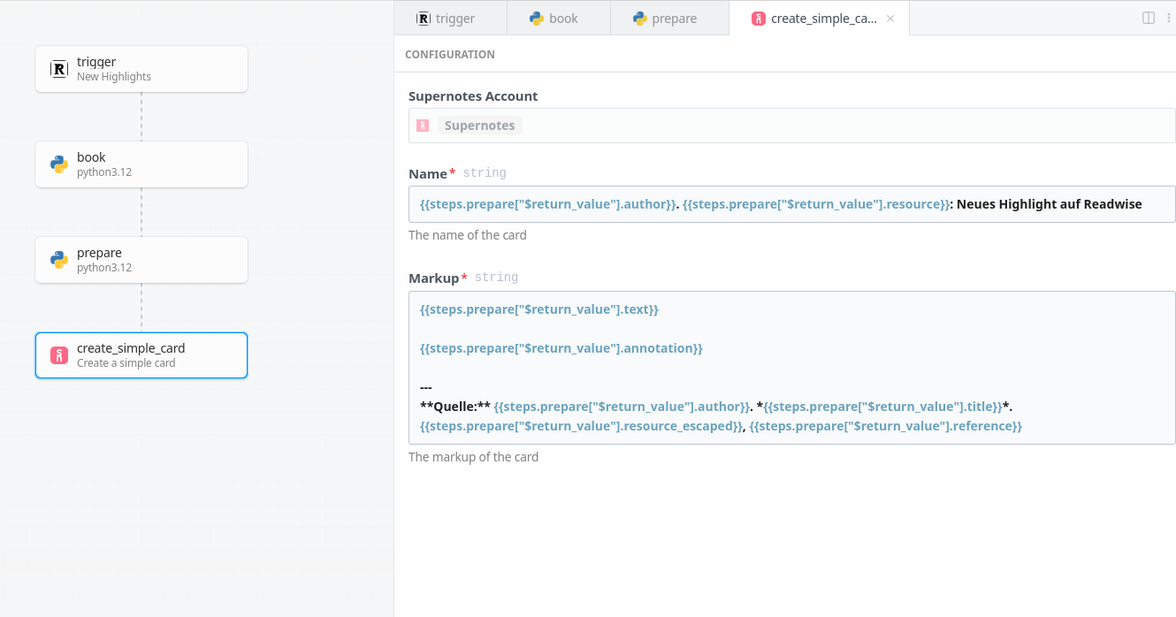
Task: Click the Python icon on prepare node
Action: (x=59, y=260)
